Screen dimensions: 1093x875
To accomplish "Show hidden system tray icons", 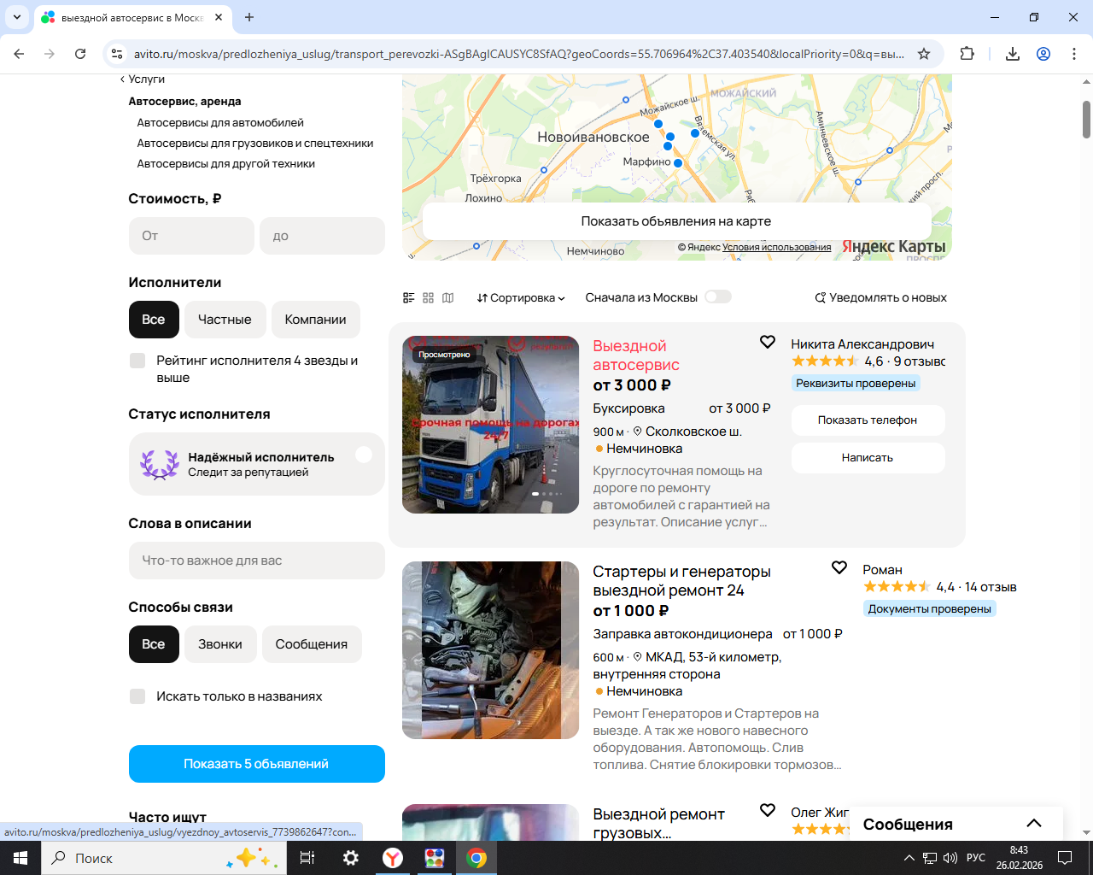I will [909, 858].
